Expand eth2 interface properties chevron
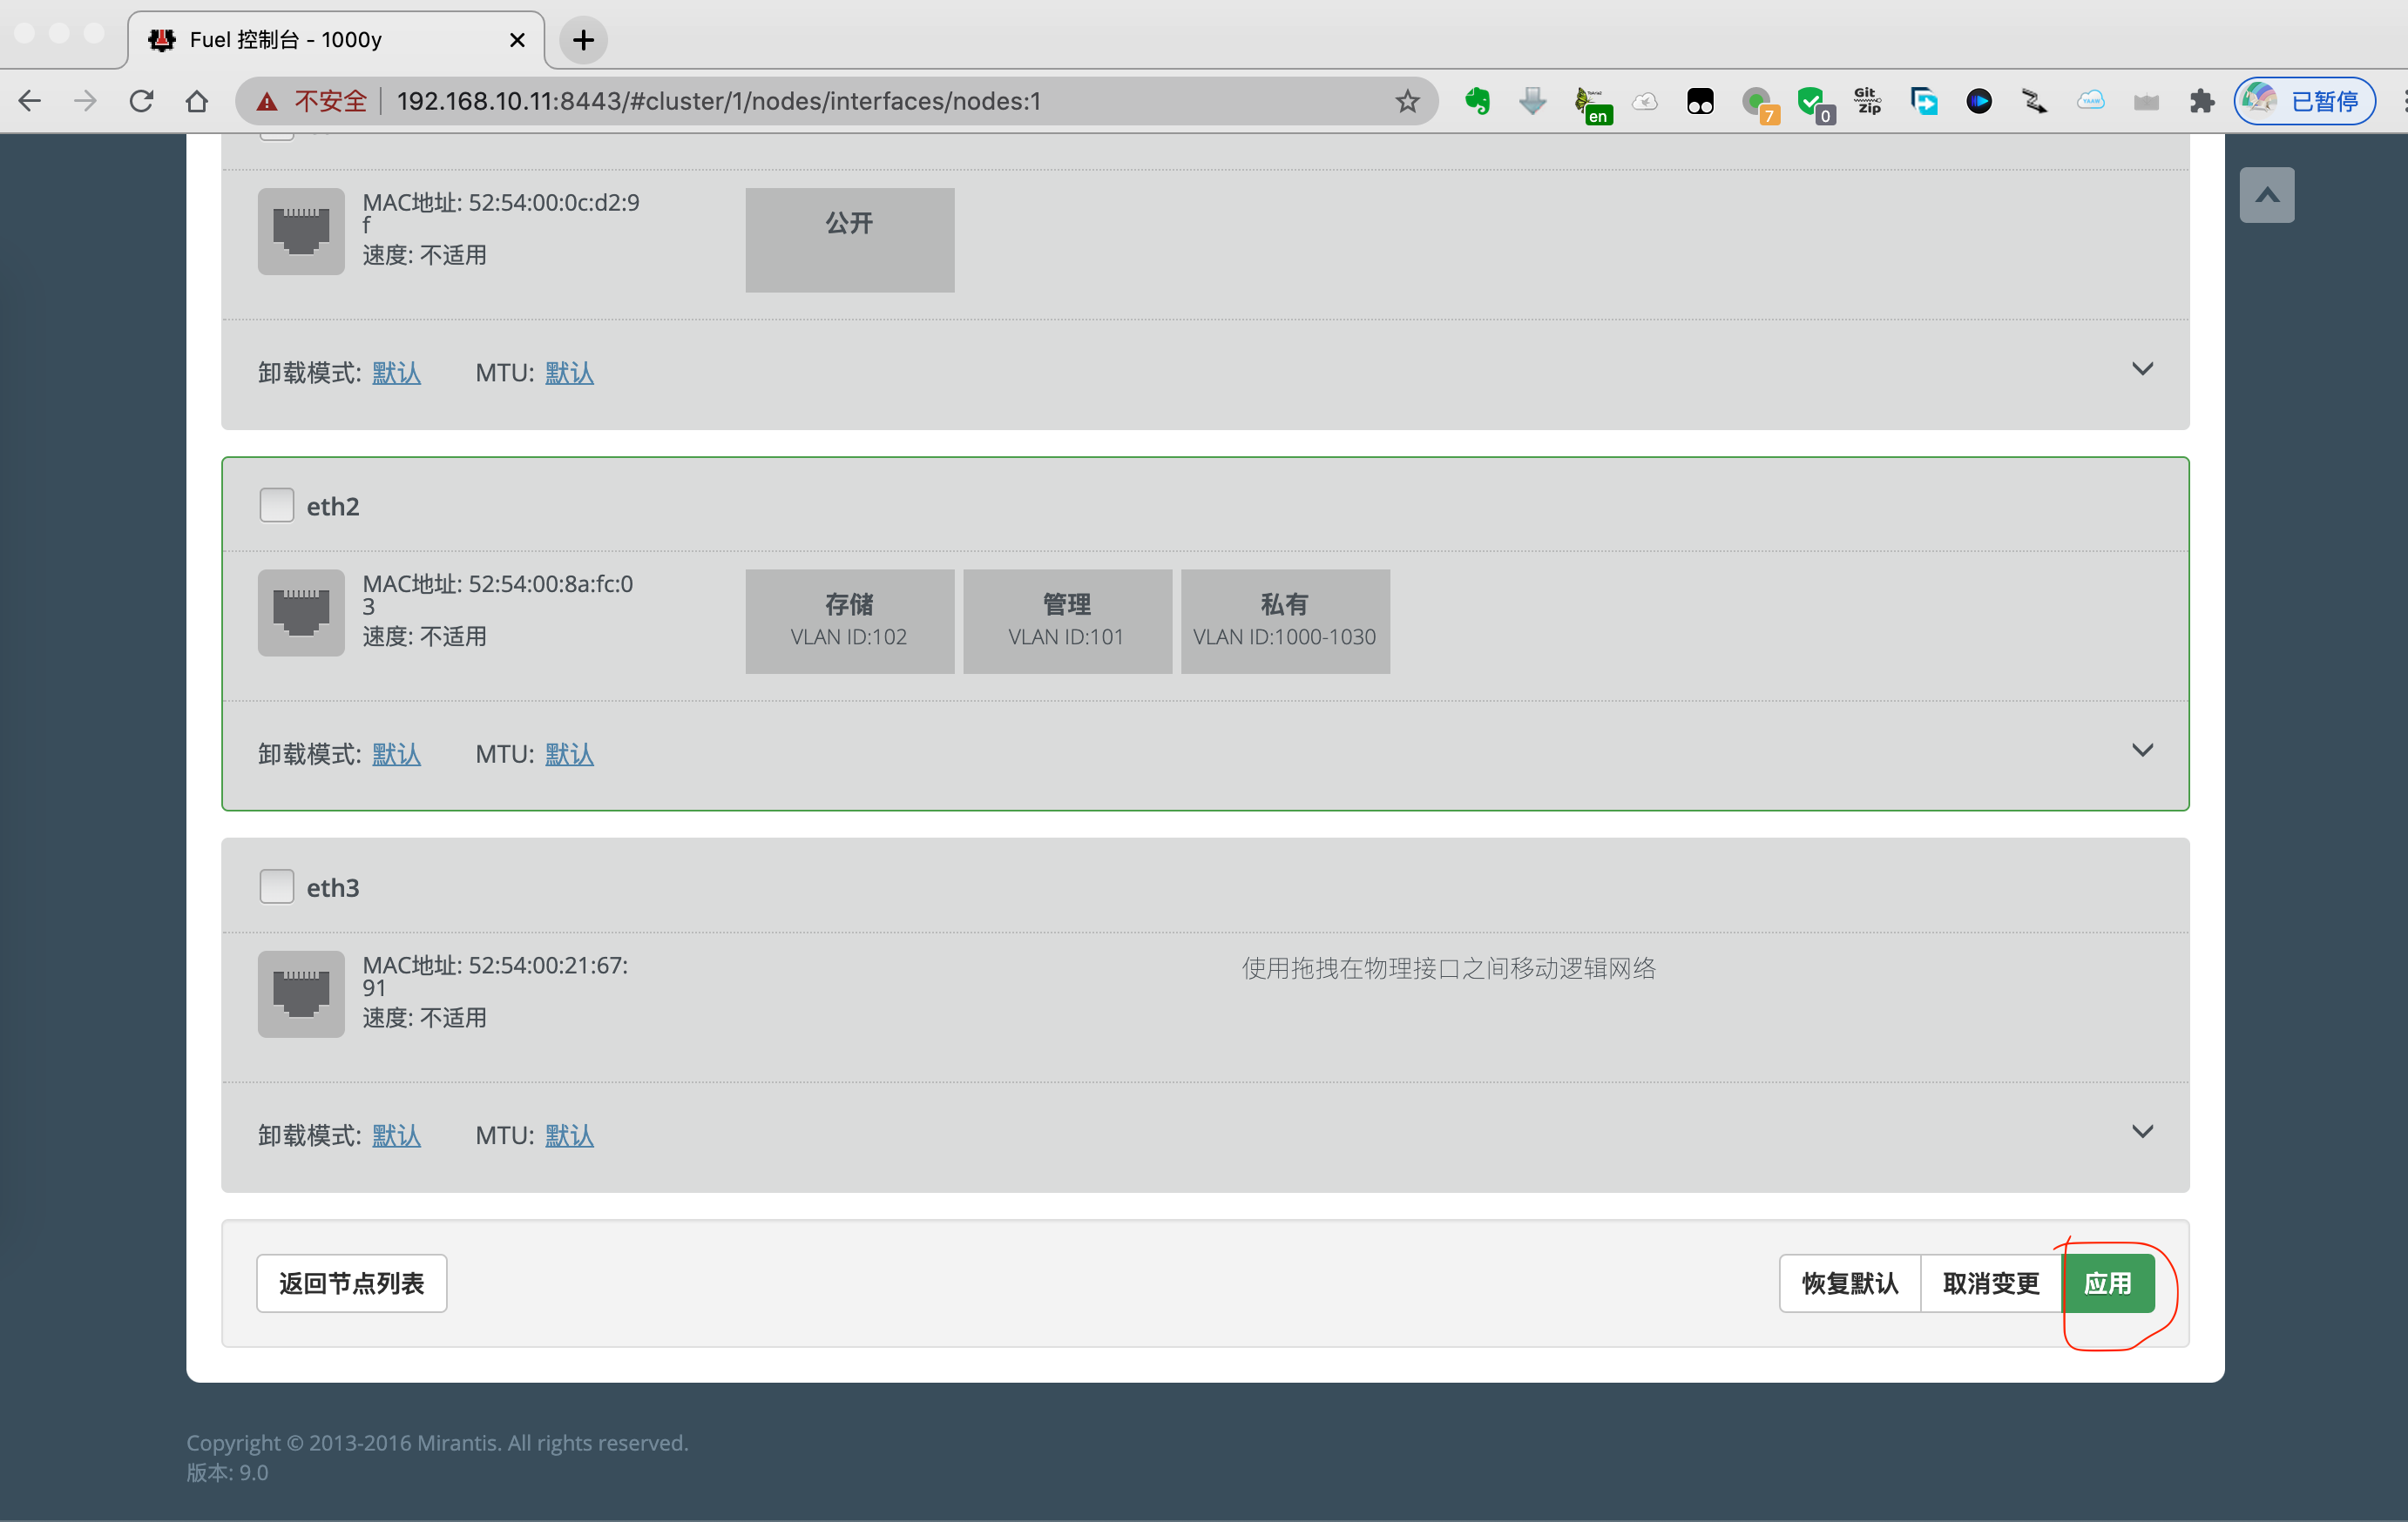The image size is (2408, 1522). point(2142,750)
